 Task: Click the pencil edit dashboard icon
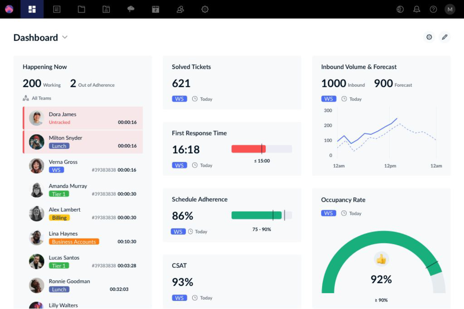(x=445, y=37)
